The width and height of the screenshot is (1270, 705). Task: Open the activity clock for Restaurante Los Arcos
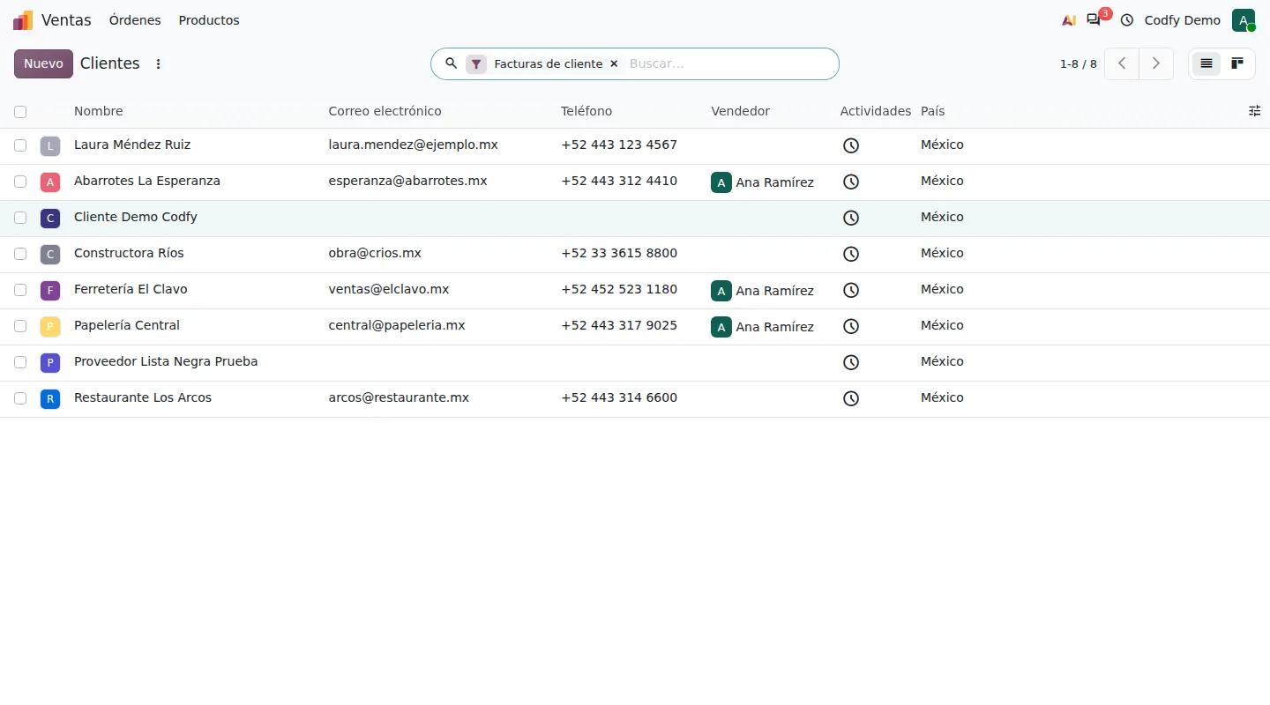point(851,398)
